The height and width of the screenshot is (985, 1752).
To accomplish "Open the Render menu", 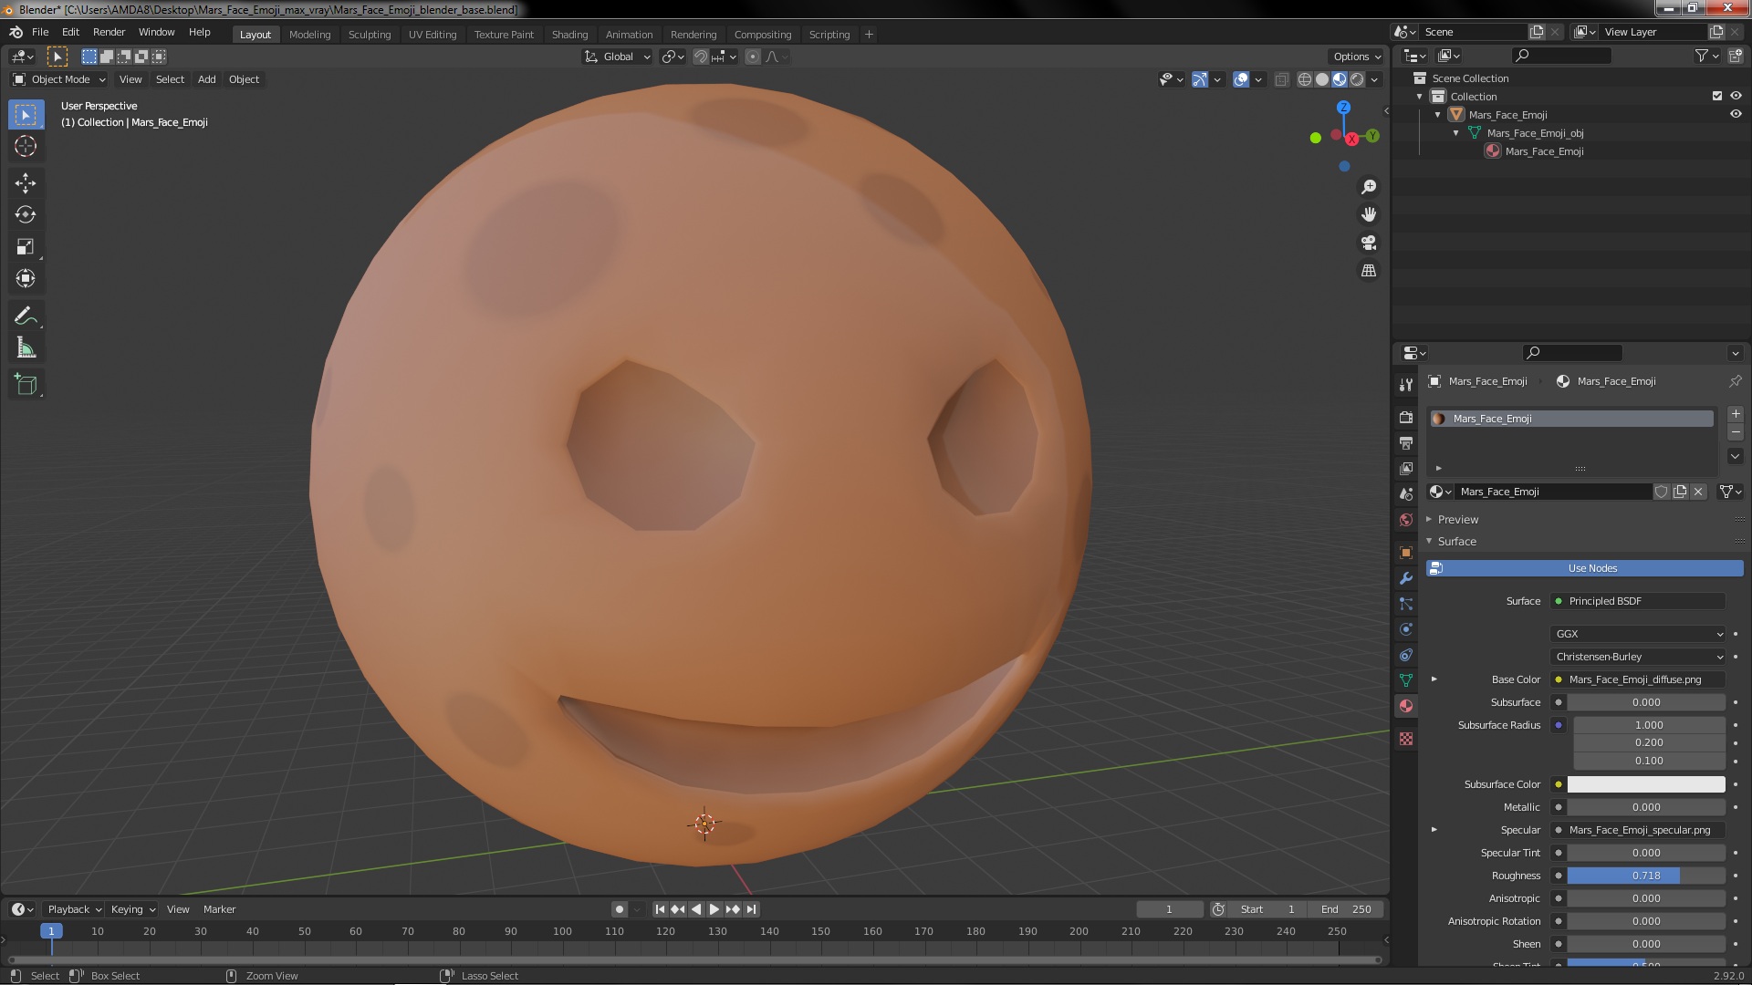I will tap(109, 32).
